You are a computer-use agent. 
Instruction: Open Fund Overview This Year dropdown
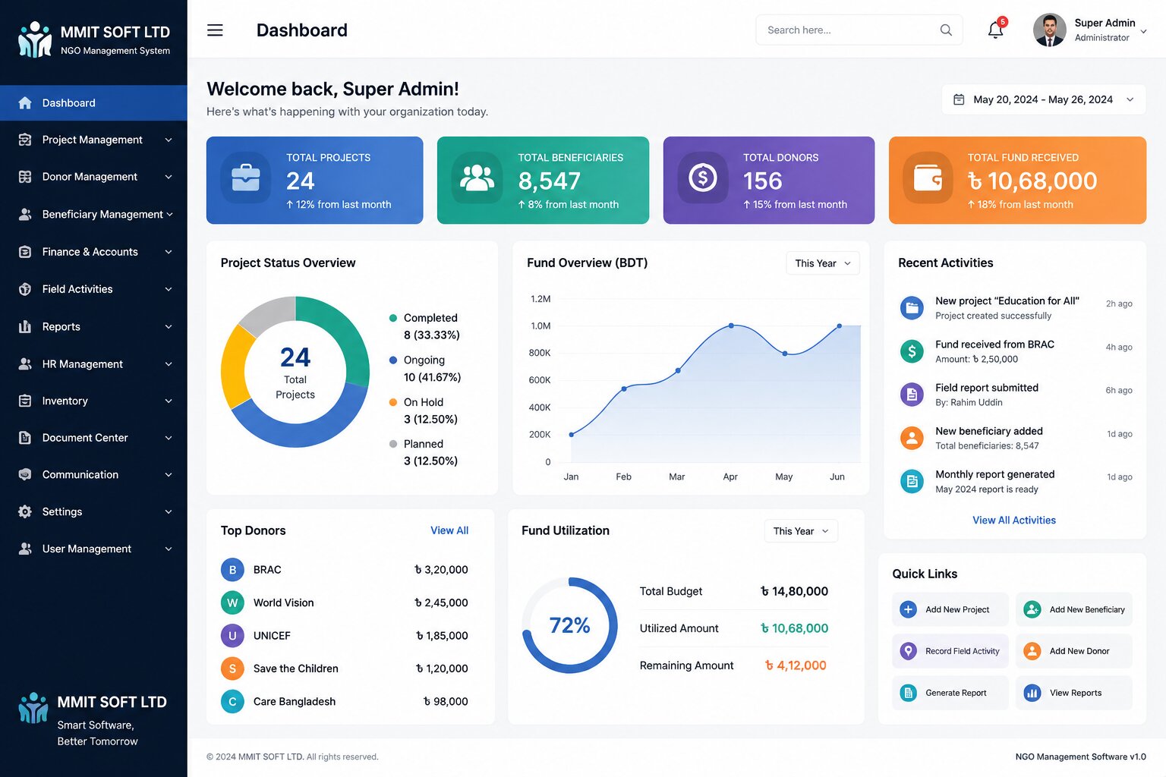[x=823, y=263]
